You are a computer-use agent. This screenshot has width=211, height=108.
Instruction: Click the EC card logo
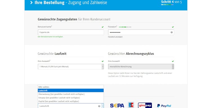[131, 105]
